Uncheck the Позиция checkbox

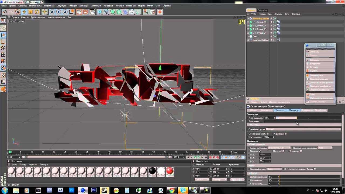[260, 151]
